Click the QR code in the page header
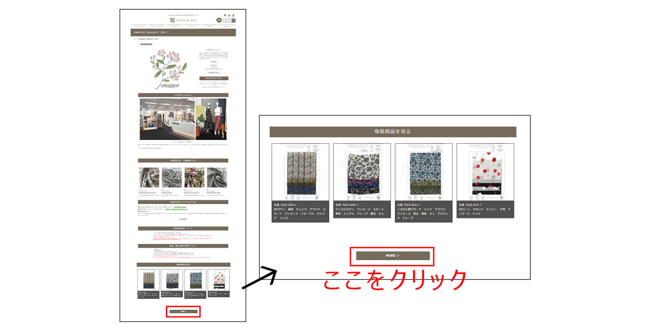This screenshot has width=658, height=329. tap(234, 20)
